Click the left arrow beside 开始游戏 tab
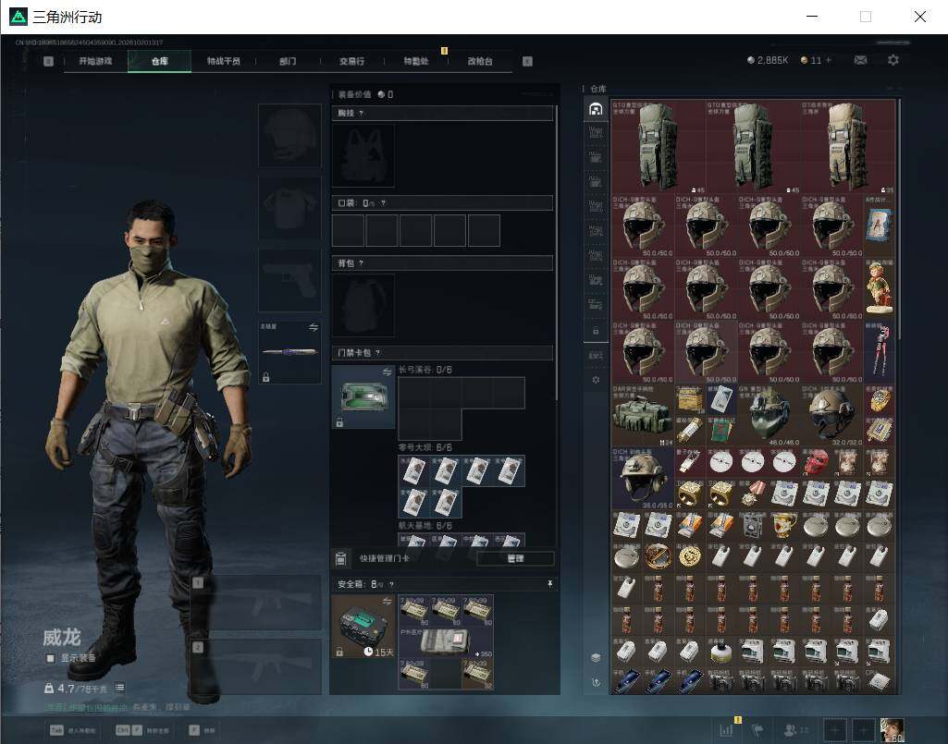This screenshot has width=948, height=744. coord(48,61)
